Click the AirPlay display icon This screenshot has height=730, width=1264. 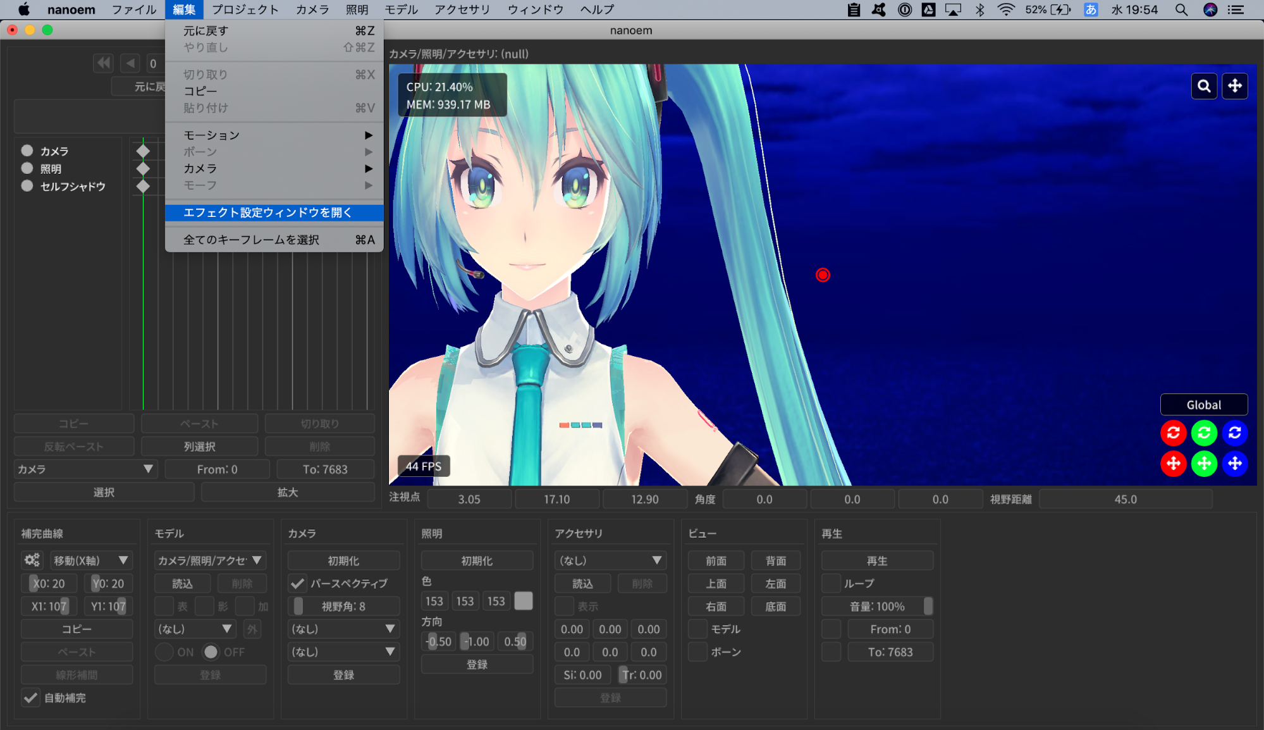tap(953, 9)
